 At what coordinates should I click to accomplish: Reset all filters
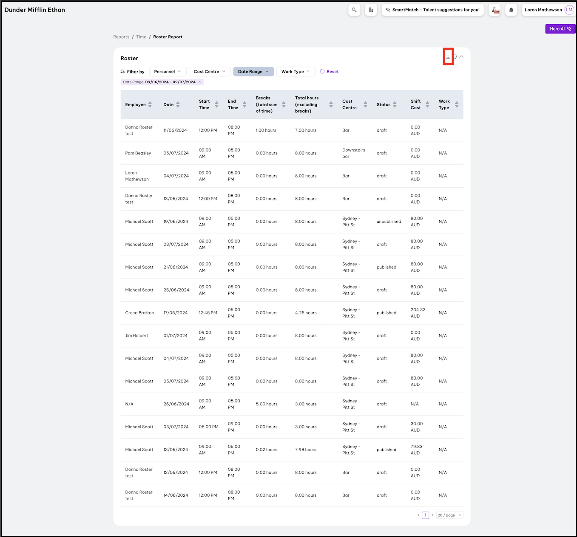point(330,72)
